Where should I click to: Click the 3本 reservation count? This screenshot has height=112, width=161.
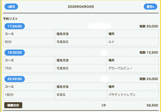(x=104, y=105)
